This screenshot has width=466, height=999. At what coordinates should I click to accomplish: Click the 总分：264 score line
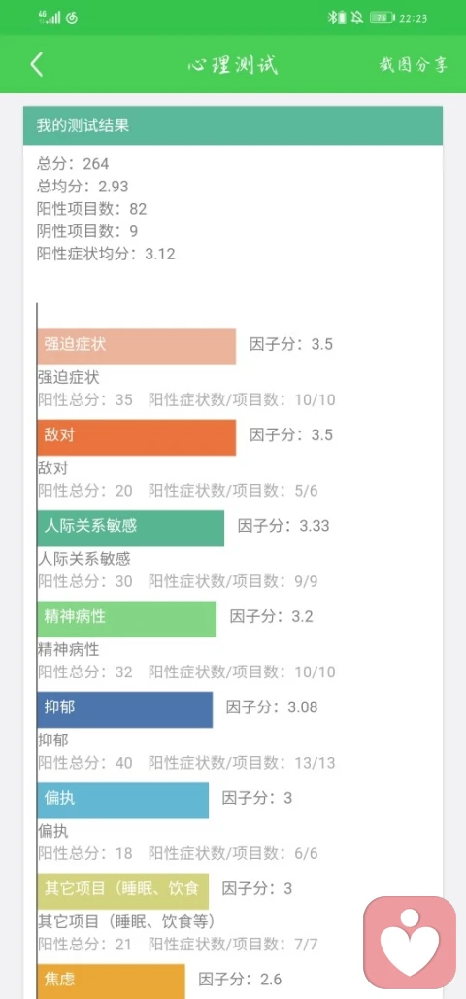coord(73,163)
